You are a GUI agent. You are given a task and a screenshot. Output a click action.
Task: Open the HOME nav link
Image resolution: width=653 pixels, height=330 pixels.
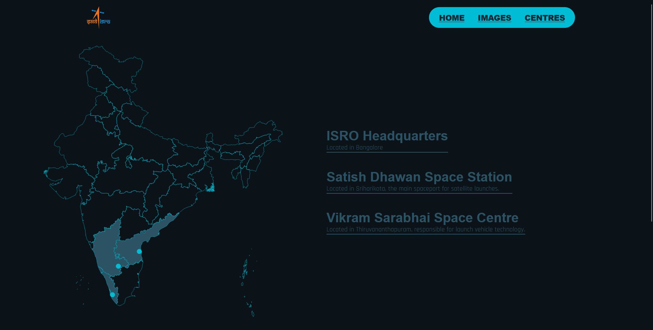452,18
